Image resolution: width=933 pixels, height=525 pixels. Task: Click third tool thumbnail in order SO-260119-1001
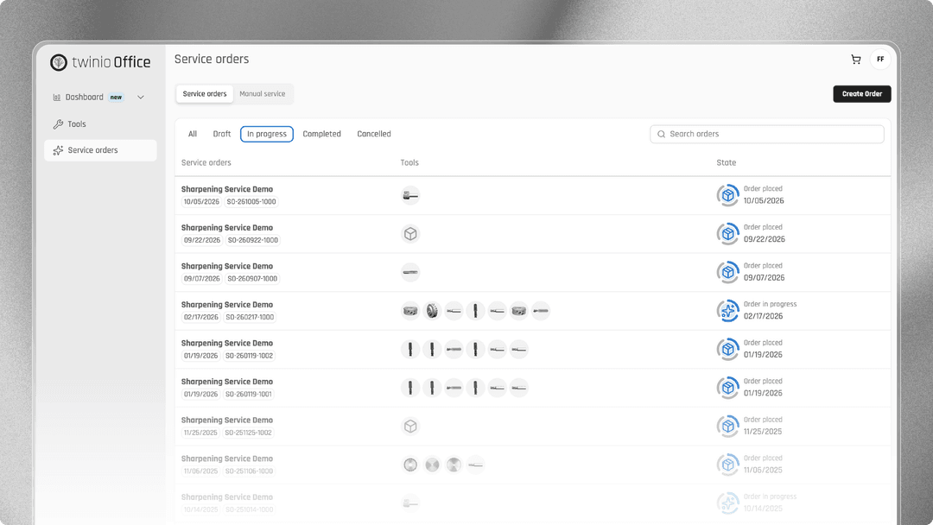(454, 389)
